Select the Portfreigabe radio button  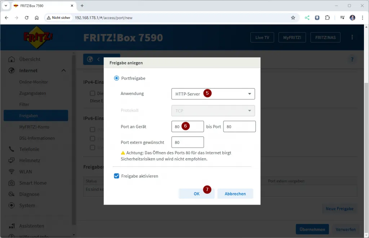click(x=116, y=78)
